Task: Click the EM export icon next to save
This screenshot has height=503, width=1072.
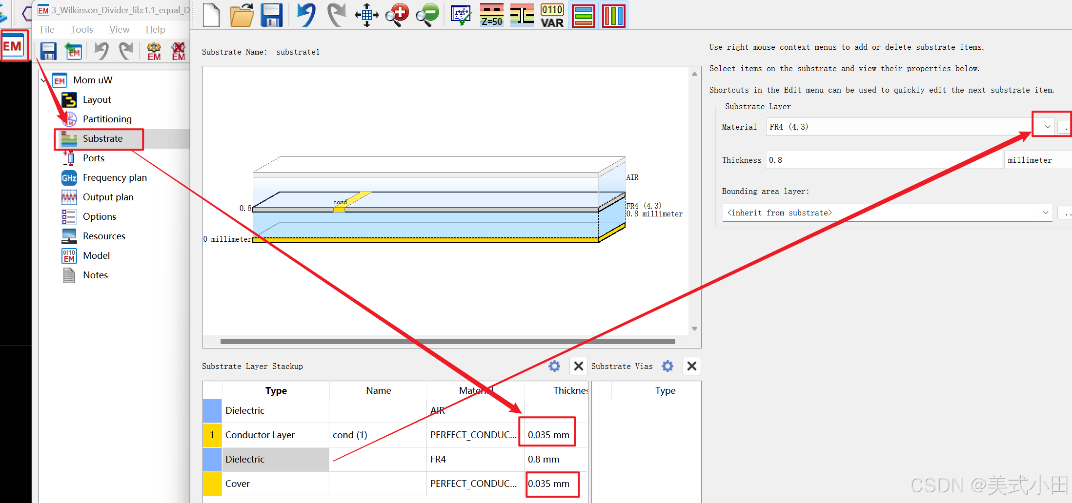Action: (x=74, y=51)
